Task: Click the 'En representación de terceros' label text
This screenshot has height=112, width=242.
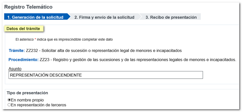Action: pos(38,105)
